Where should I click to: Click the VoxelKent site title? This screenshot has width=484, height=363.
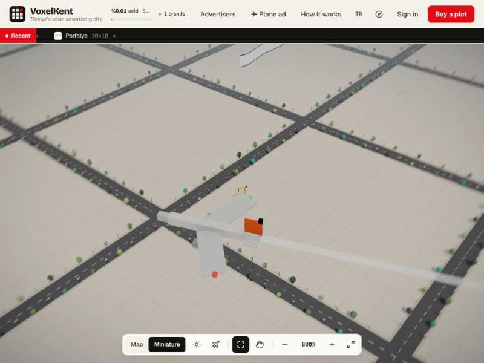(x=51, y=11)
